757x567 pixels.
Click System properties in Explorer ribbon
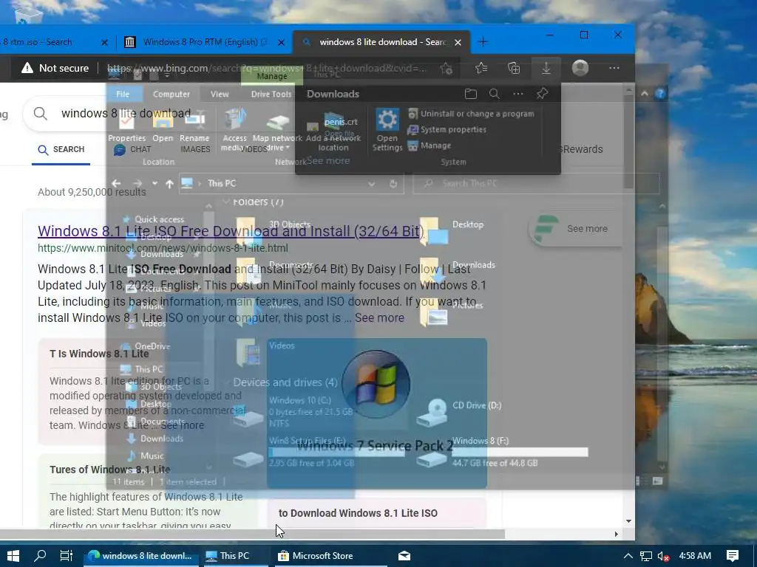[447, 130]
